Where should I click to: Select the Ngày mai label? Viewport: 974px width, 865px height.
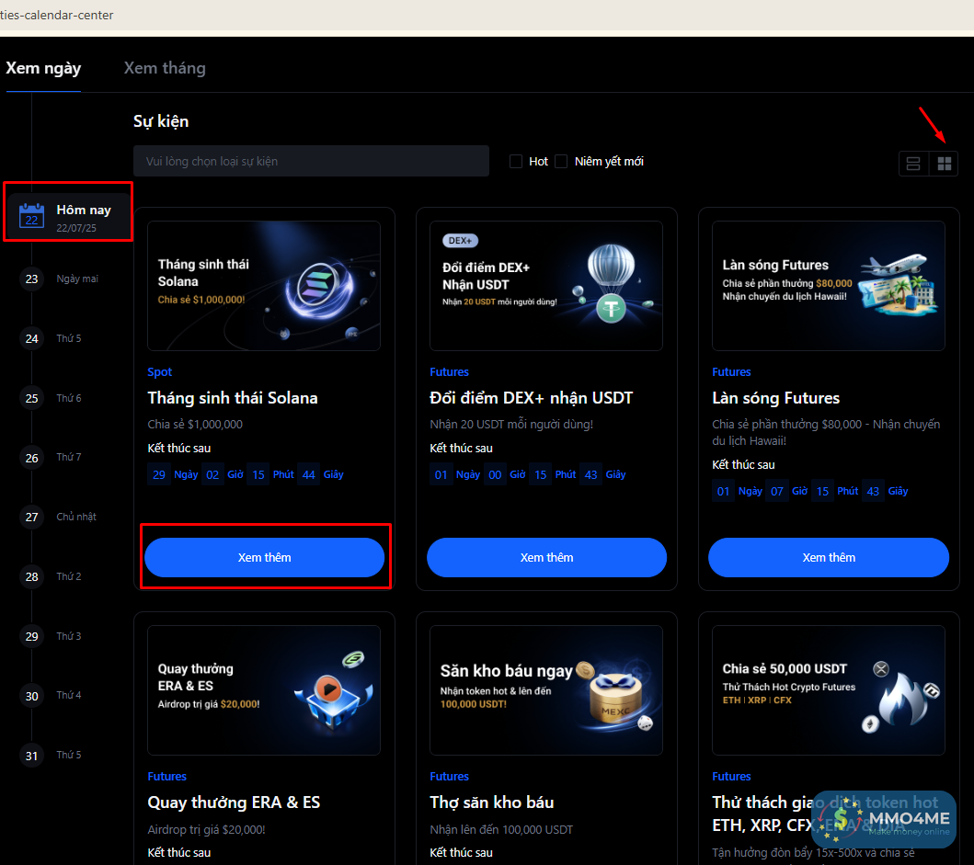pos(77,279)
